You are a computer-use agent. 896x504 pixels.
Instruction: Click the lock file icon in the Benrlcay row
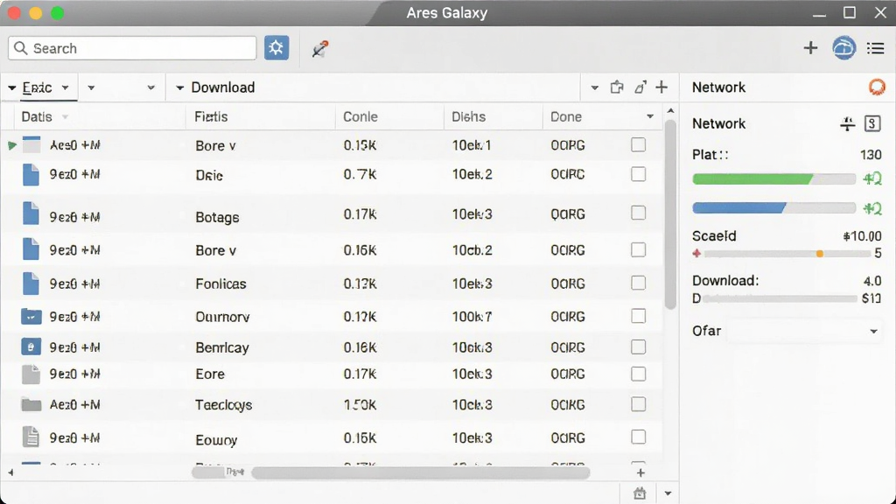tap(31, 346)
